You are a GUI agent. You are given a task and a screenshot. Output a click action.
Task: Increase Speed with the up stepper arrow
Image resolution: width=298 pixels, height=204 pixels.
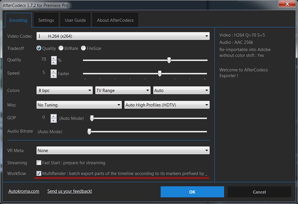click(x=54, y=72)
